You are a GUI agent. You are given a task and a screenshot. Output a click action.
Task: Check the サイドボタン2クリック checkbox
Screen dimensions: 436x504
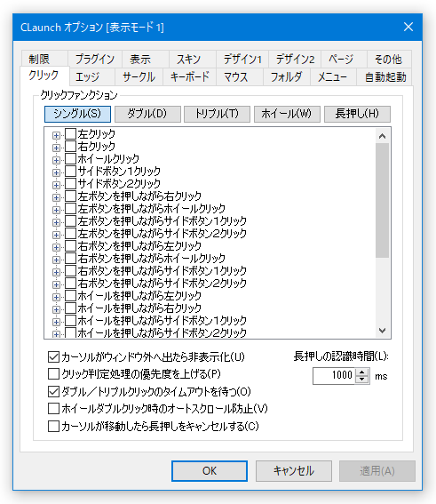(71, 183)
